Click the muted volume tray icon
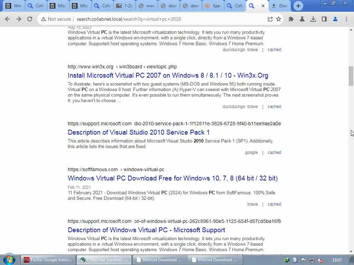Screen dimensions: 354x265 [320, 260]
